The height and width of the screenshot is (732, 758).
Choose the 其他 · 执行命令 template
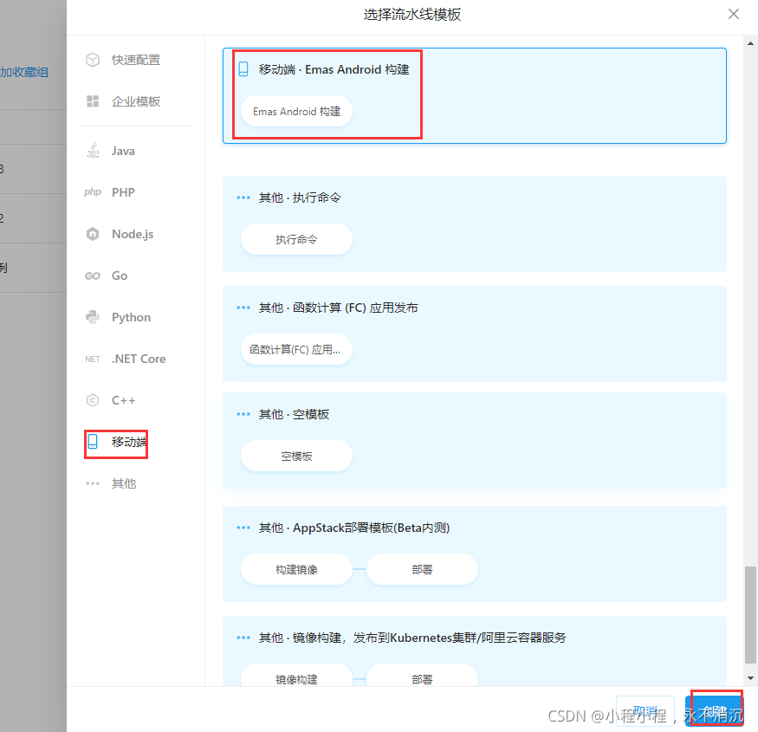tap(474, 223)
